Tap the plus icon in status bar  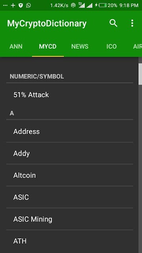tap(13, 5)
